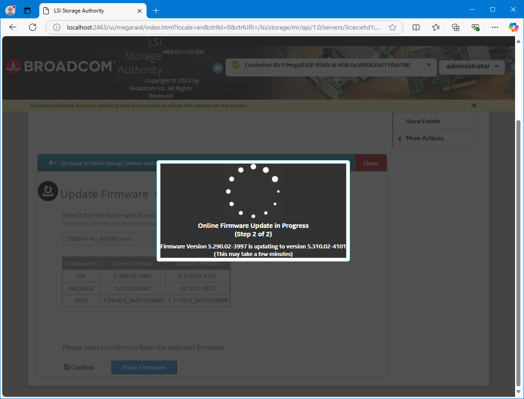Close the LSI Storage Authority tab
Screen dimensions: 524x399
click(x=140, y=11)
